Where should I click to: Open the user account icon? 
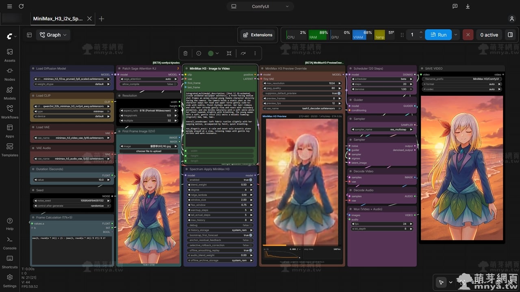point(512,19)
